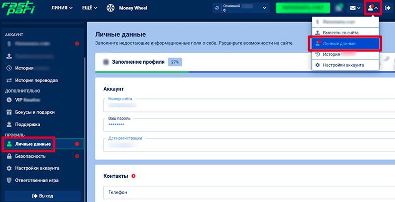This screenshot has height=202, width=395.
Task: Click the transfer arrows icon in sidebar
Action: [9, 80]
